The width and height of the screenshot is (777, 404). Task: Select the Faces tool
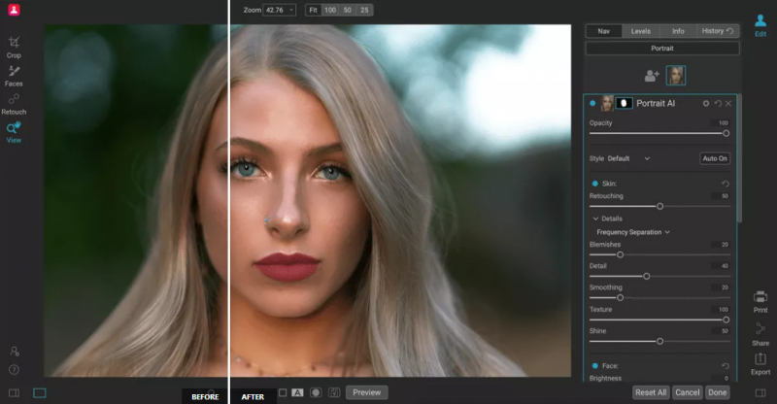tap(14, 74)
